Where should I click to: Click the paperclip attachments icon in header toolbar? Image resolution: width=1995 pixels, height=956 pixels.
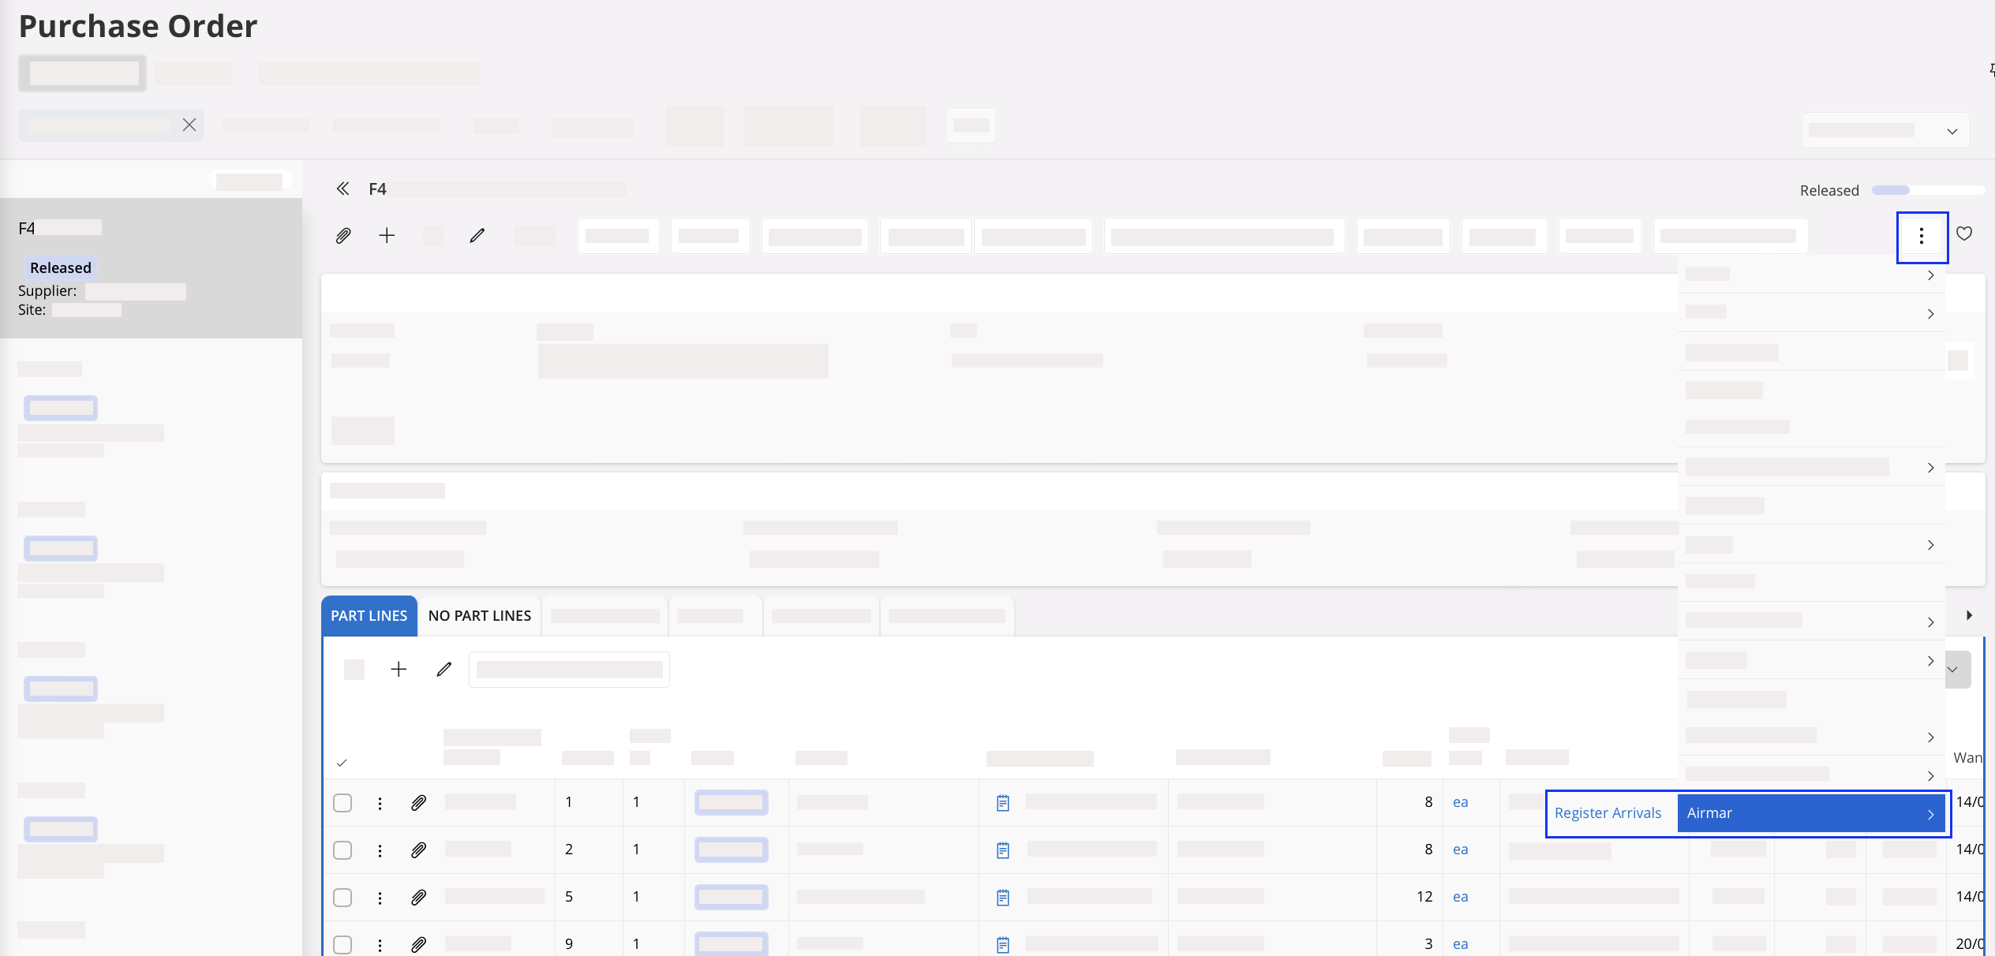342,236
